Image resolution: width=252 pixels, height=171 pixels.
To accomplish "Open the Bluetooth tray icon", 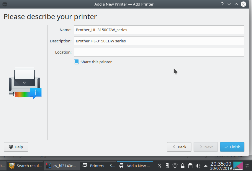I will 160,166.
